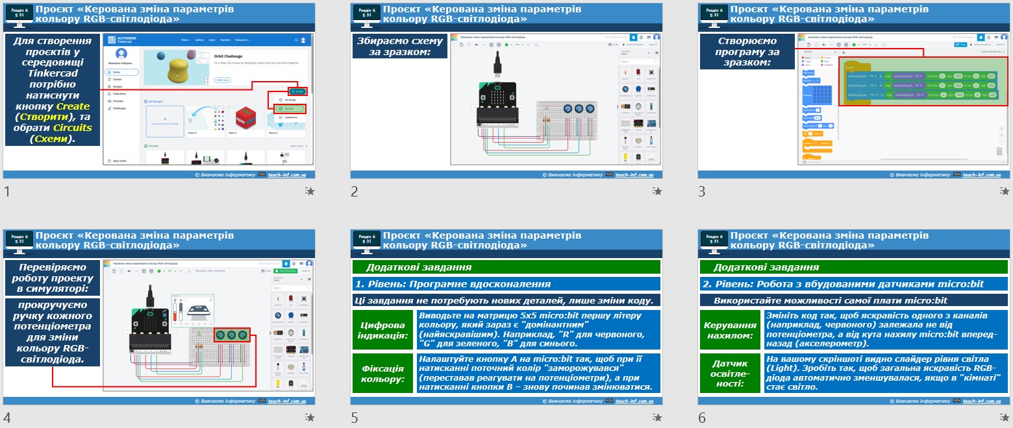The height and width of the screenshot is (428, 1013).
Task: Select the simulator check slide with potentiometers
Action: pos(159,317)
